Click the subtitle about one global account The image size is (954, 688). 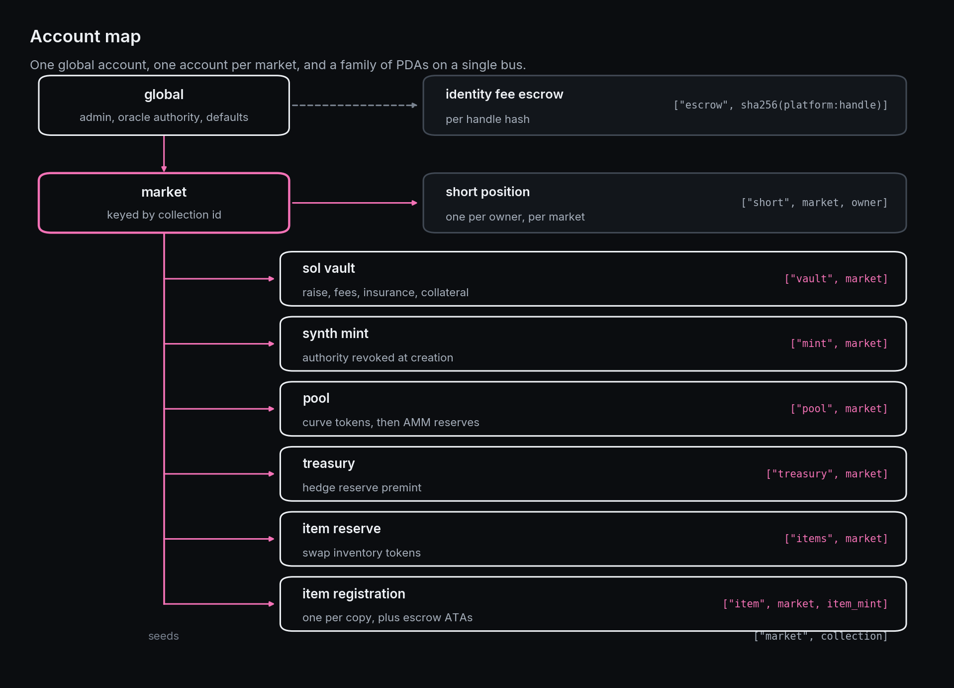pos(278,65)
